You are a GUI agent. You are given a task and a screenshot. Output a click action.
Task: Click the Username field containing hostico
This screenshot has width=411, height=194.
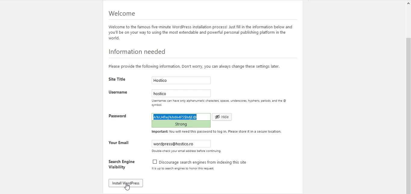[x=181, y=93]
